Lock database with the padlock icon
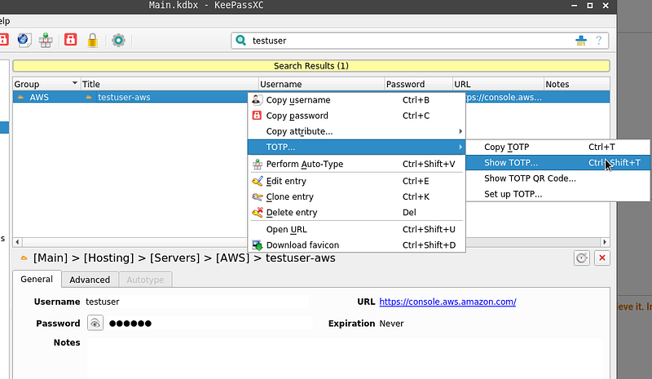 [x=92, y=40]
